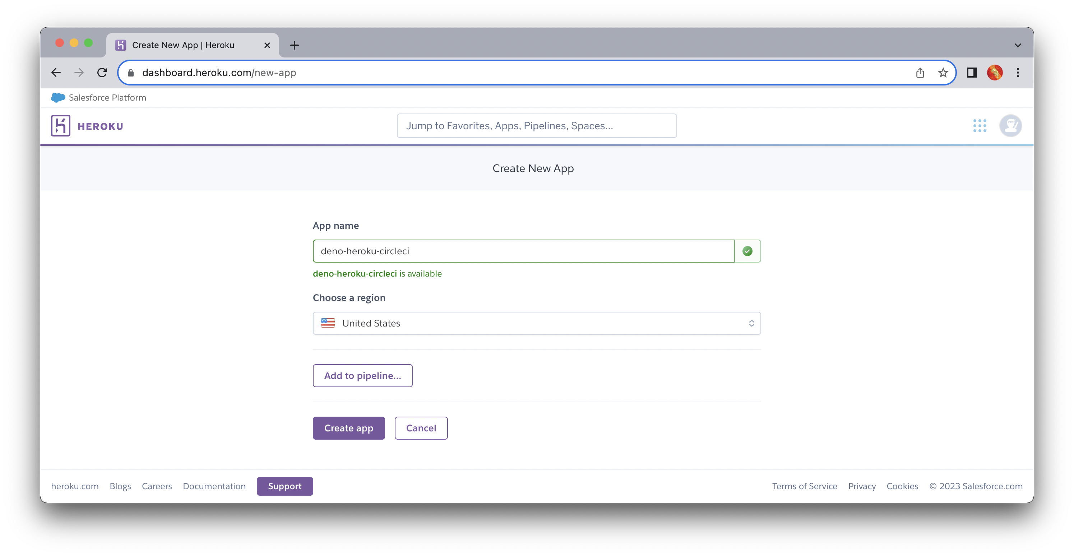Toggle the browser side panel icon

pyautogui.click(x=972, y=73)
